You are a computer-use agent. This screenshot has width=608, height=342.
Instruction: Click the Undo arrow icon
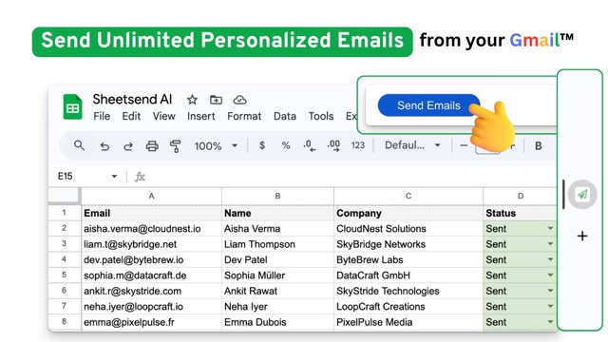(104, 146)
